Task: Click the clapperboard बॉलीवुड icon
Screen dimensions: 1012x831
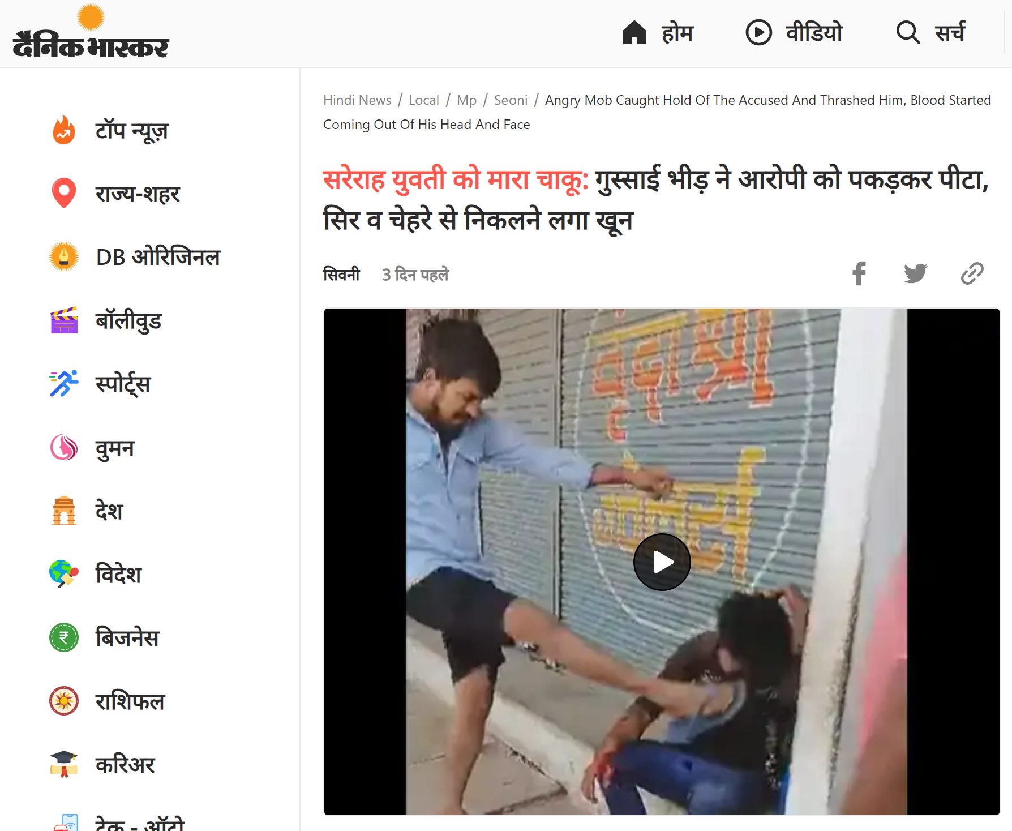Action: click(64, 320)
